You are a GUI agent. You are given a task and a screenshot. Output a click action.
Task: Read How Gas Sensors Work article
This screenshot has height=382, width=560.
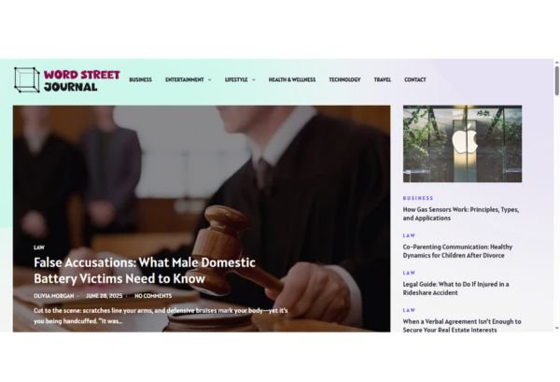click(x=461, y=214)
